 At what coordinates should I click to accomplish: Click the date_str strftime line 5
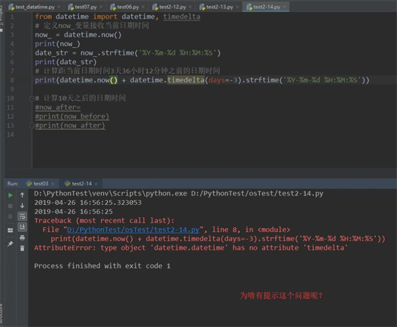pos(128,53)
